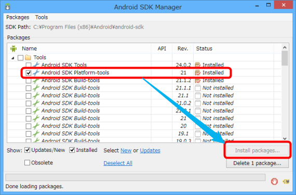Viewport: 296px width, 195px height.
Task: Check Build-tools revision 20 checkbox
Action: (29, 126)
